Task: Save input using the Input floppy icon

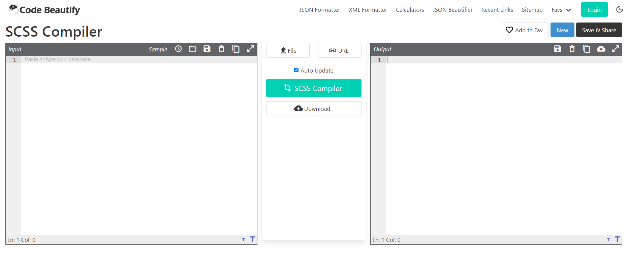Action: [207, 49]
